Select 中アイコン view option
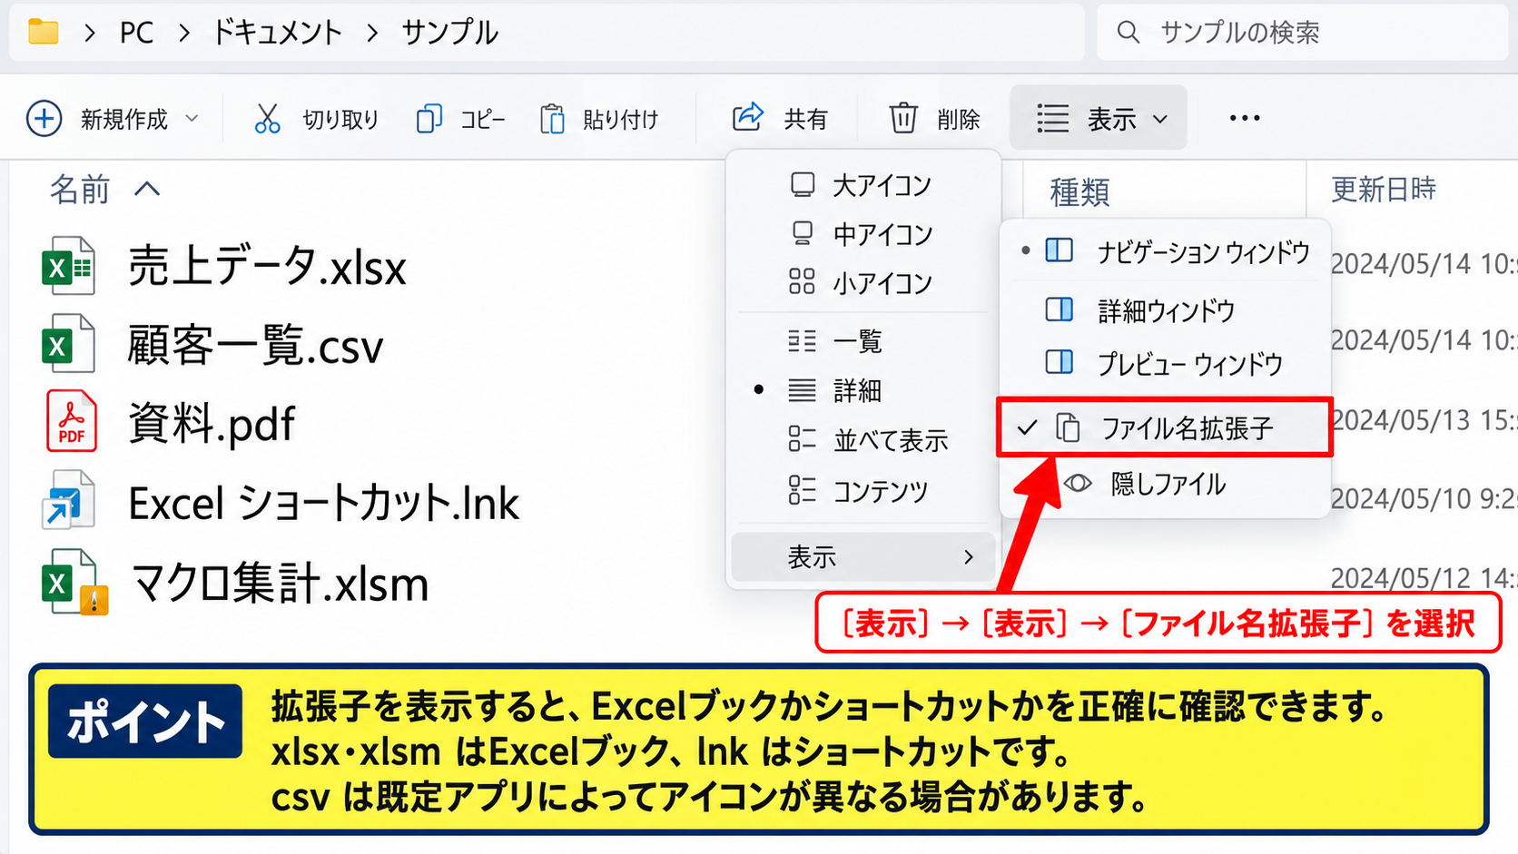 point(863,234)
